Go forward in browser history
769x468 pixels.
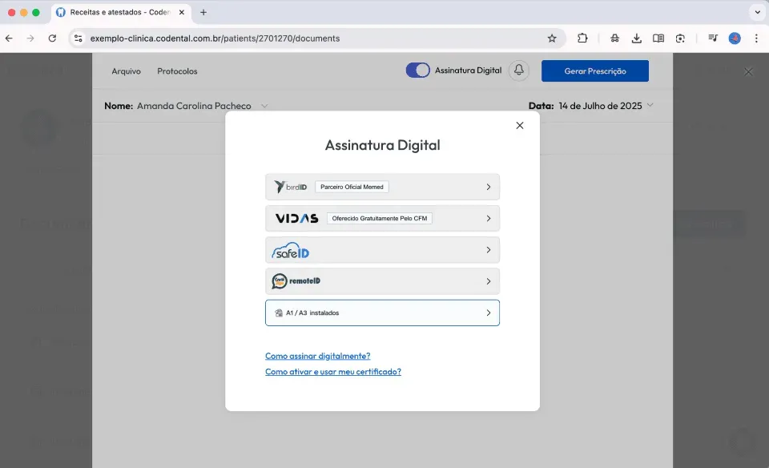coord(30,38)
